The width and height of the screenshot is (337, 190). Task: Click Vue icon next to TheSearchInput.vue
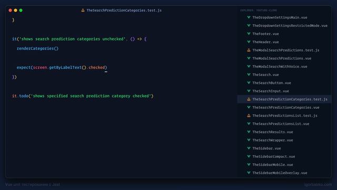[249, 91]
